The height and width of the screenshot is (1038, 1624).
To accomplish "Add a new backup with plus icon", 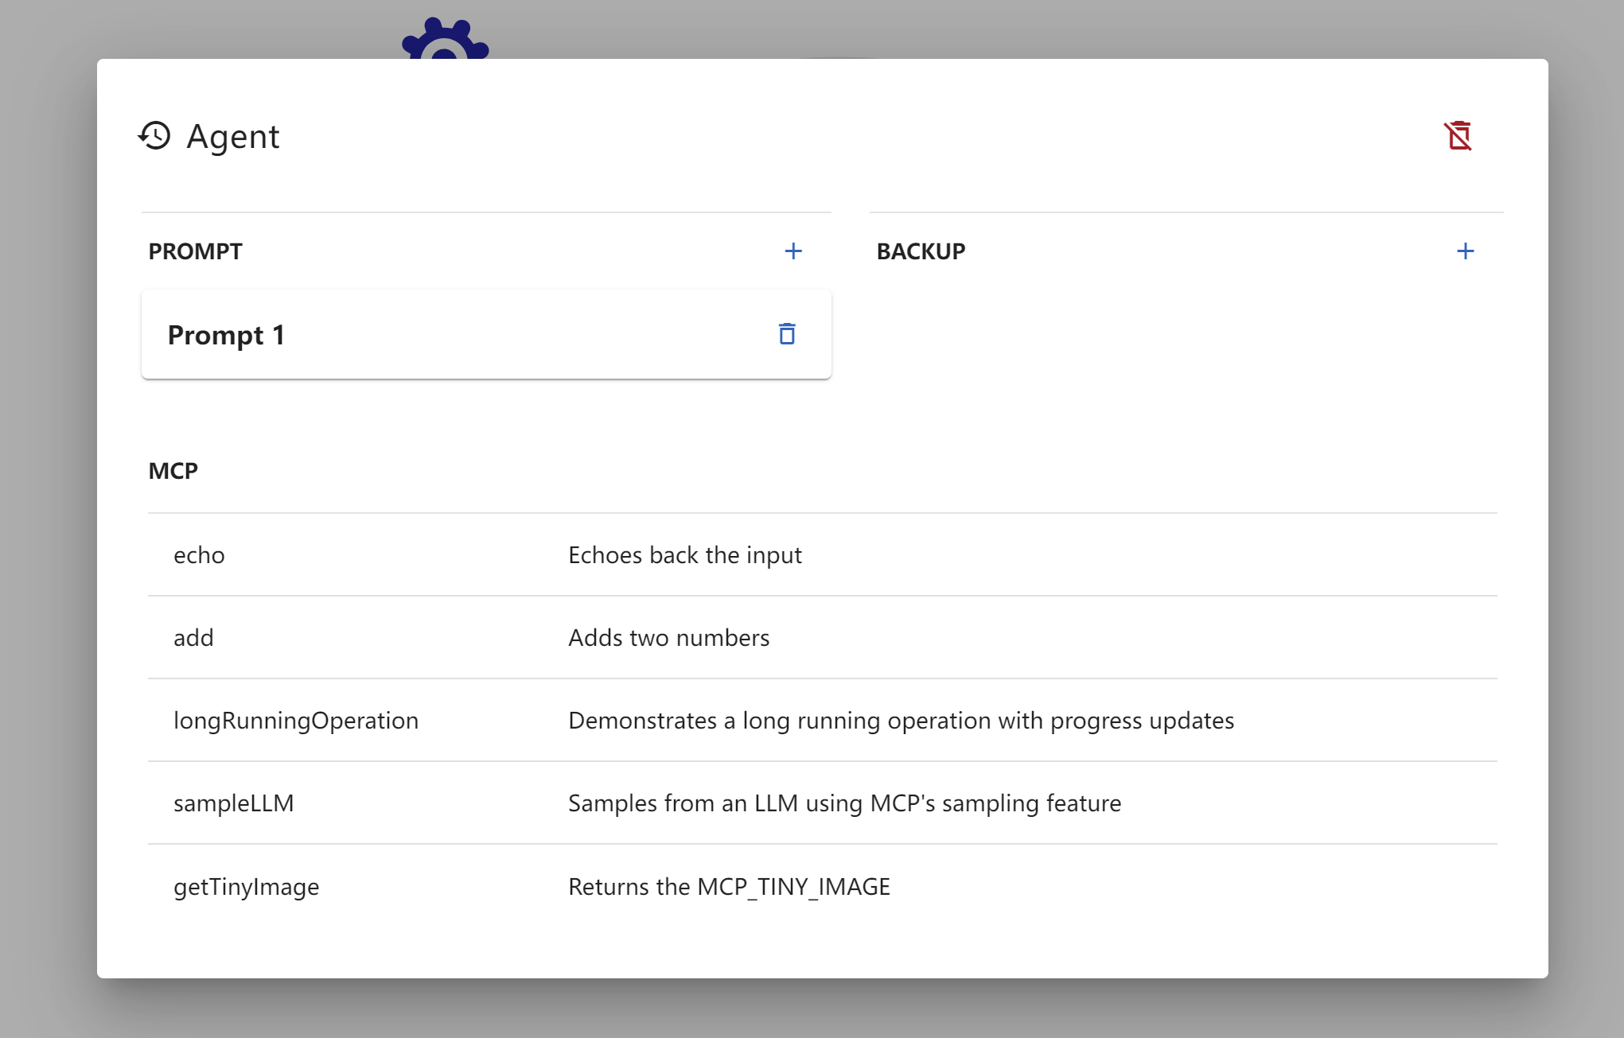I will coord(1465,251).
